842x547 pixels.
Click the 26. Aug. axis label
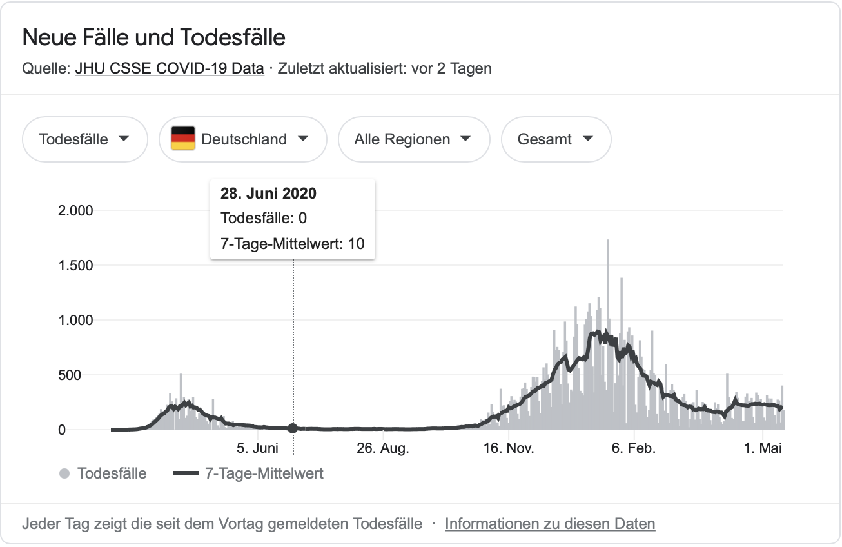(x=383, y=448)
